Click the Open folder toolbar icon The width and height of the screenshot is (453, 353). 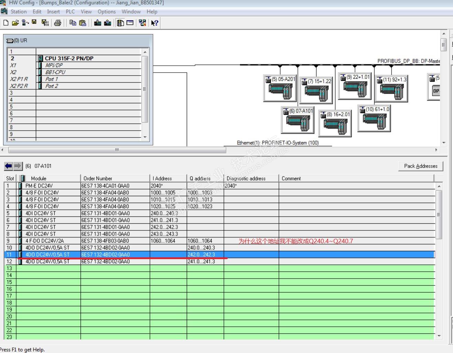pos(15,23)
